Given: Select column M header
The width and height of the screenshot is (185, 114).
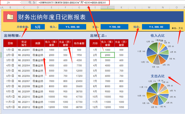Looking at the screenshot, I should point(149,8).
